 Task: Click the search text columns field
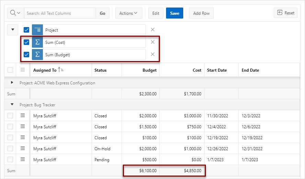(x=60, y=13)
